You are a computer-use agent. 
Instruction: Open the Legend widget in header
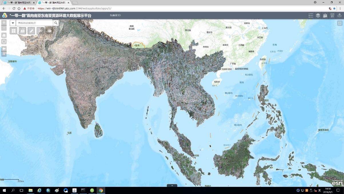(x=311, y=15)
